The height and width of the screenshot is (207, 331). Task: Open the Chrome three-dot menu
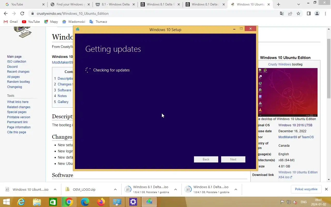click(325, 13)
